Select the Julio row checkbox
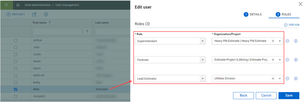 (x=16, y=47)
